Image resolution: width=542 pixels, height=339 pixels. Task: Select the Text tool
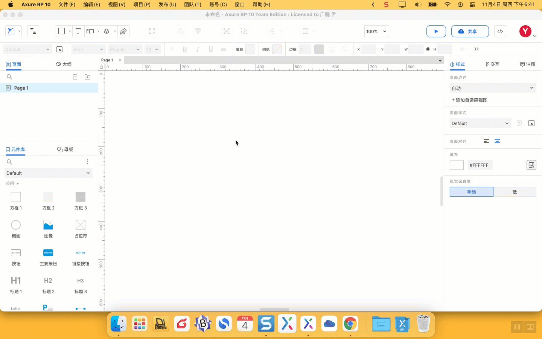pos(78,31)
